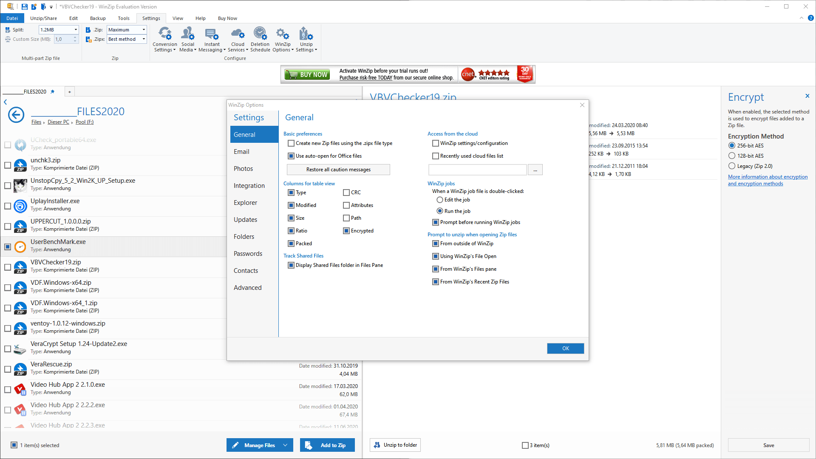Click the back arrow in Files pane
The image size is (816, 459).
[16, 115]
